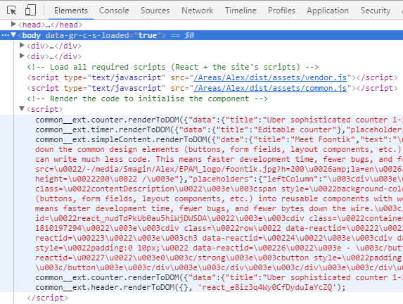The height and width of the screenshot is (304, 403).
Task: Switch to the Security tab
Action: 376,11
